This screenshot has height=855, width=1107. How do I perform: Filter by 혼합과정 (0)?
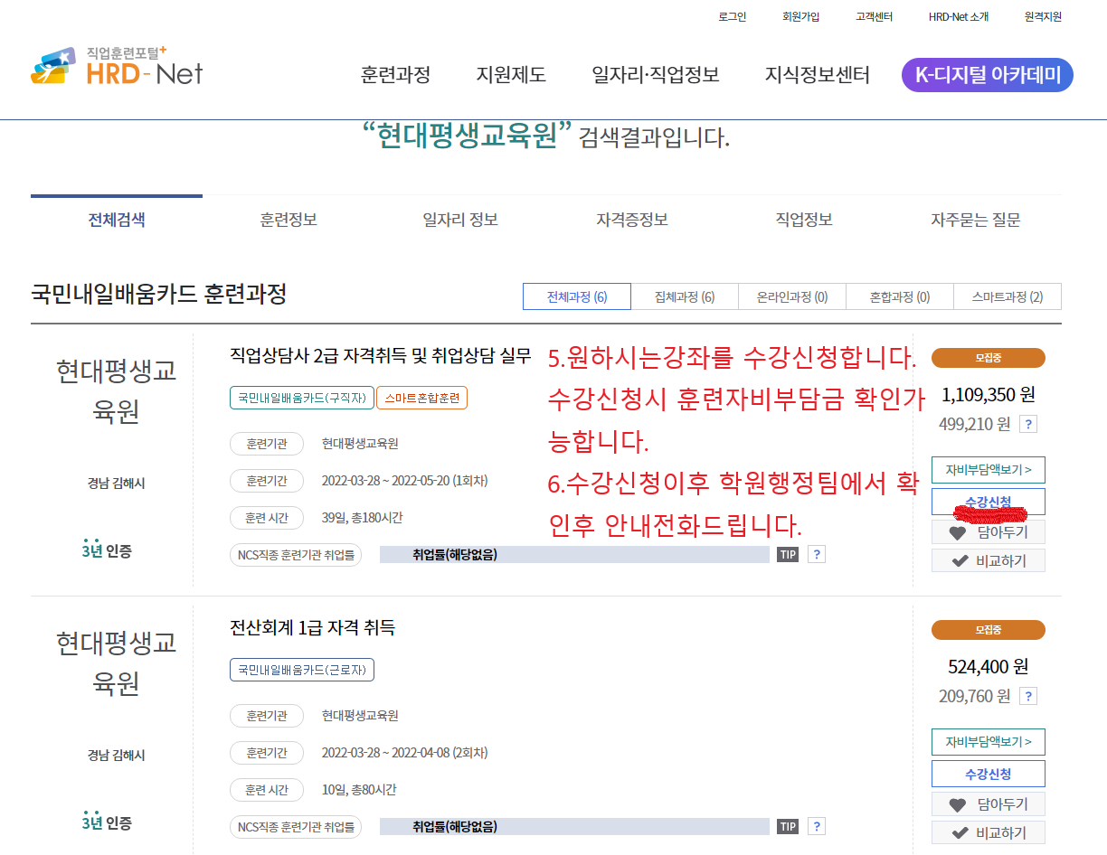point(900,296)
